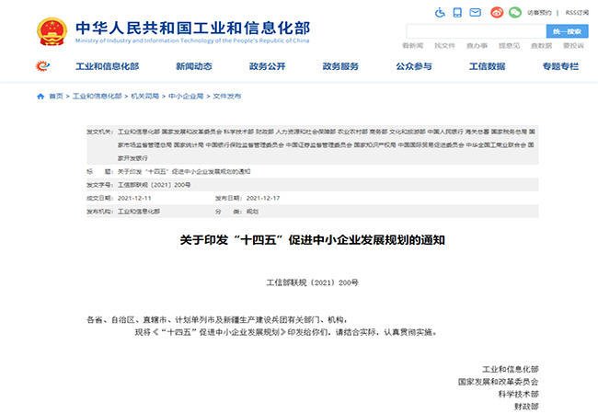Open the 工业和信息化部 navigation menu
Viewport: 598px width, 414px height.
point(106,67)
